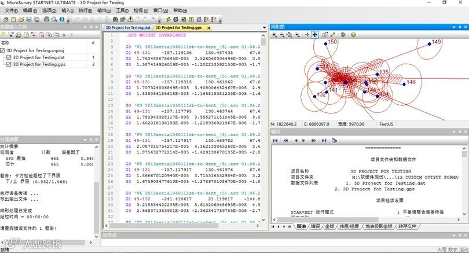Jump to first page in output panel
This screenshot has width=469, height=253.
click(x=276, y=140)
